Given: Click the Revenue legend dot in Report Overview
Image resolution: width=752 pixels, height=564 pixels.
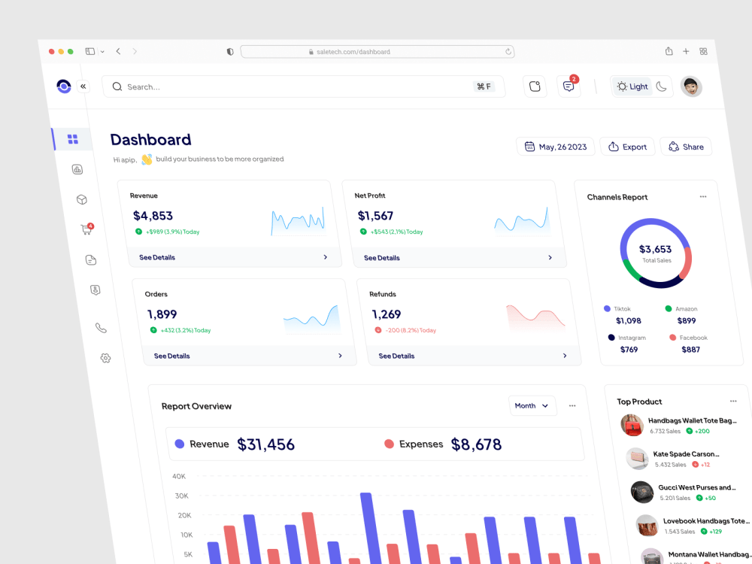Looking at the screenshot, I should (180, 444).
